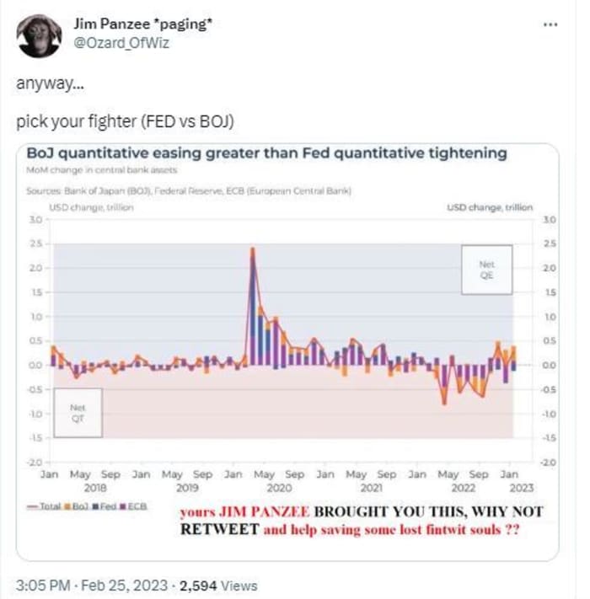Click the Sources line under chart title
Image resolution: width=590 pixels, height=599 pixels.
pyautogui.click(x=189, y=190)
